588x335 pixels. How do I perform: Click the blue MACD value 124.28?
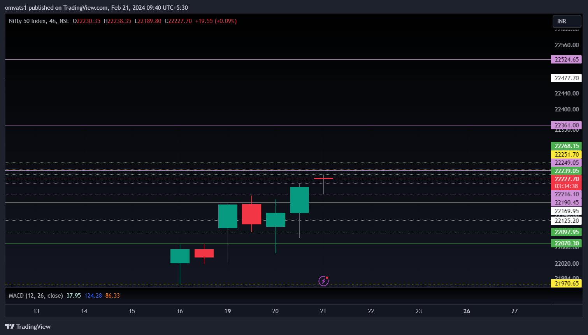pyautogui.click(x=93, y=296)
